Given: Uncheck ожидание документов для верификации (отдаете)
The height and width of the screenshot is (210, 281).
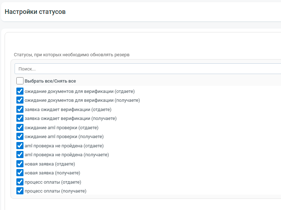Looking at the screenshot, I should click(20, 91).
